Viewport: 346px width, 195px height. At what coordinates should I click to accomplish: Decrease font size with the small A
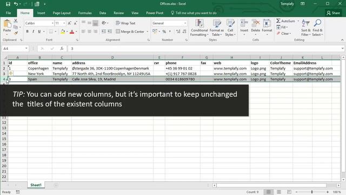click(75, 23)
